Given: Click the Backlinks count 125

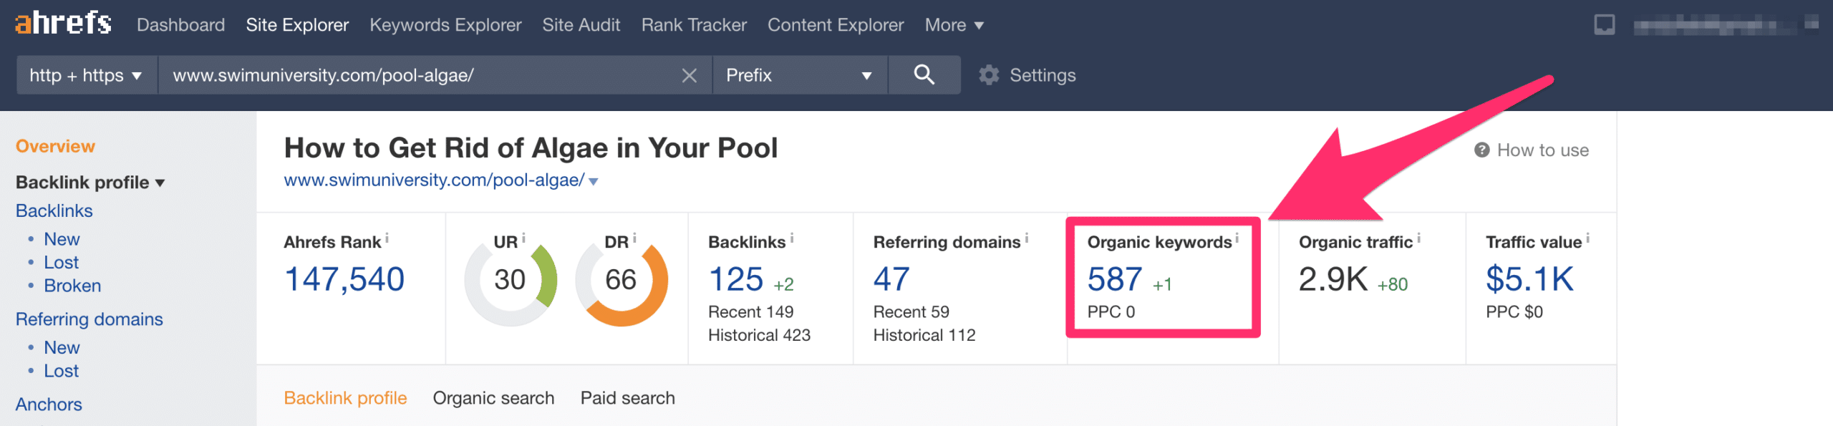Looking at the screenshot, I should 736,279.
